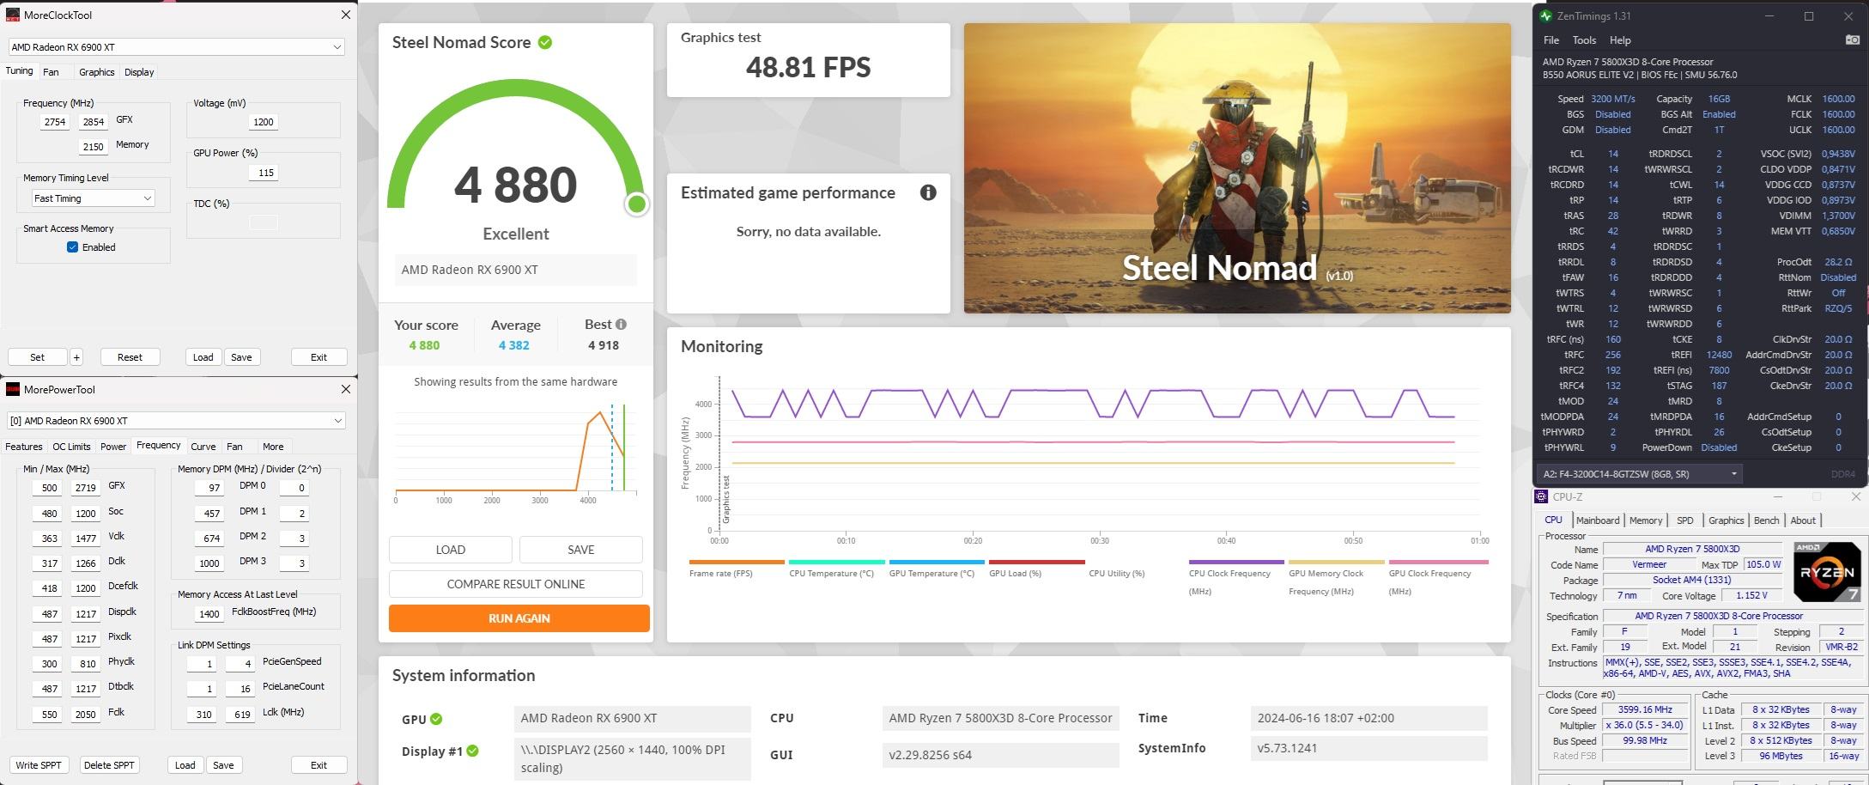This screenshot has height=785, width=1869.
Task: Switch to the OC Limits tab
Action: [71, 447]
